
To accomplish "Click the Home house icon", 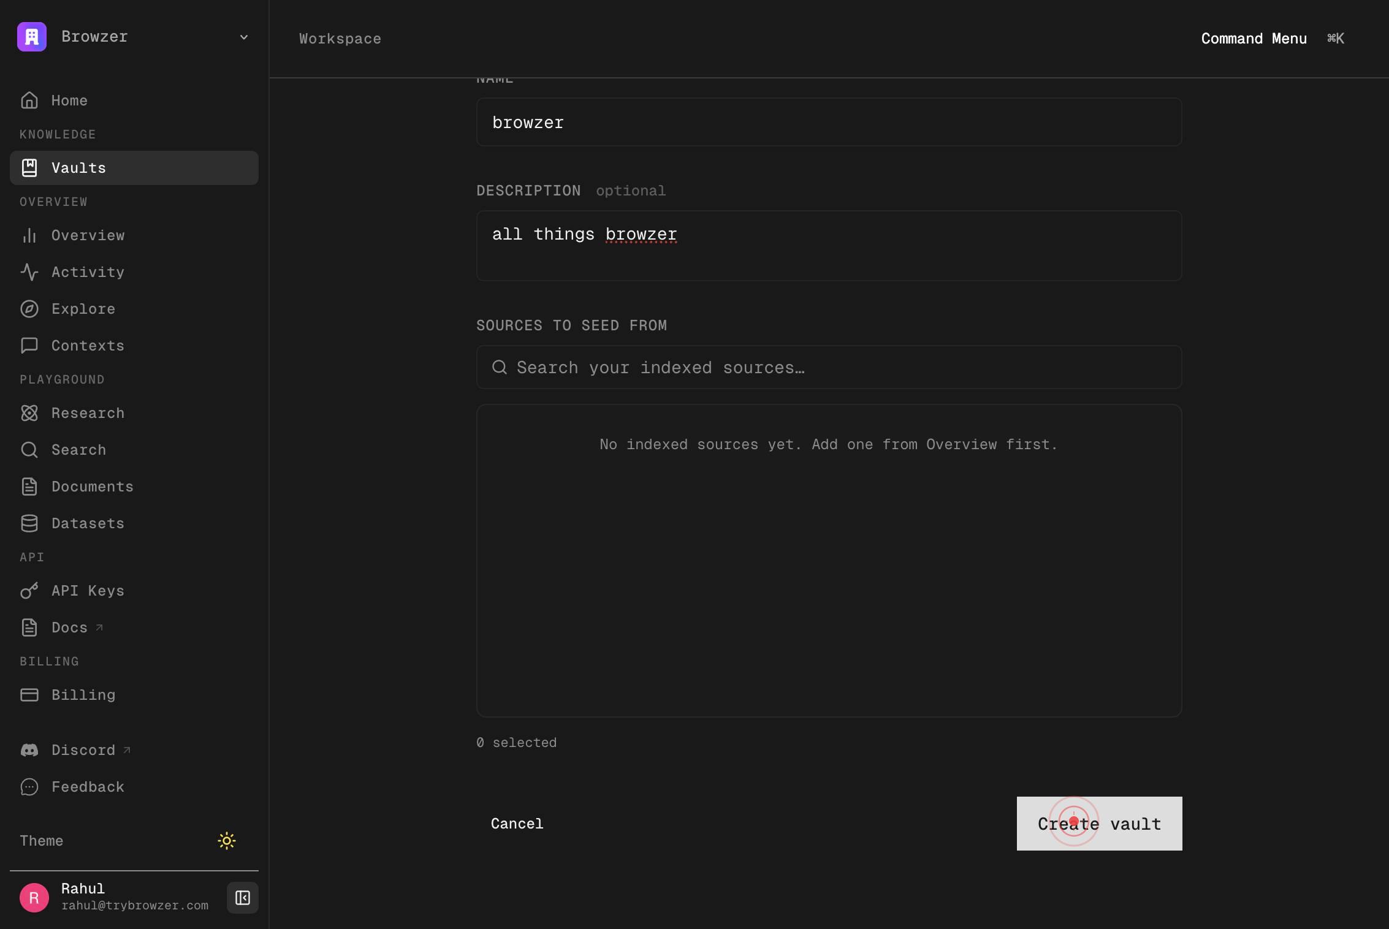I will click(x=29, y=100).
